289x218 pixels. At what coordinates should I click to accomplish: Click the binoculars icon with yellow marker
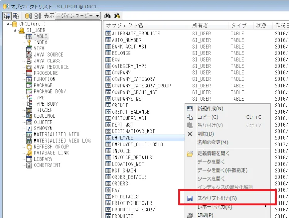click(117, 16)
